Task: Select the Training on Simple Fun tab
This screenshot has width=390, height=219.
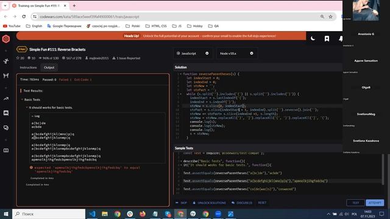Action: [x=39, y=5]
